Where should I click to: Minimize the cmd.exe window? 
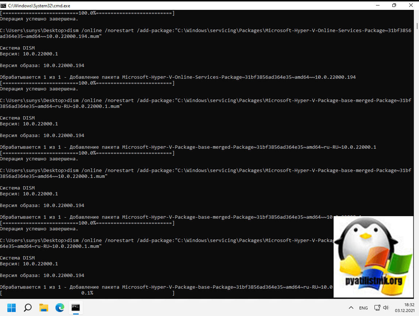pyautogui.click(x=377, y=5)
